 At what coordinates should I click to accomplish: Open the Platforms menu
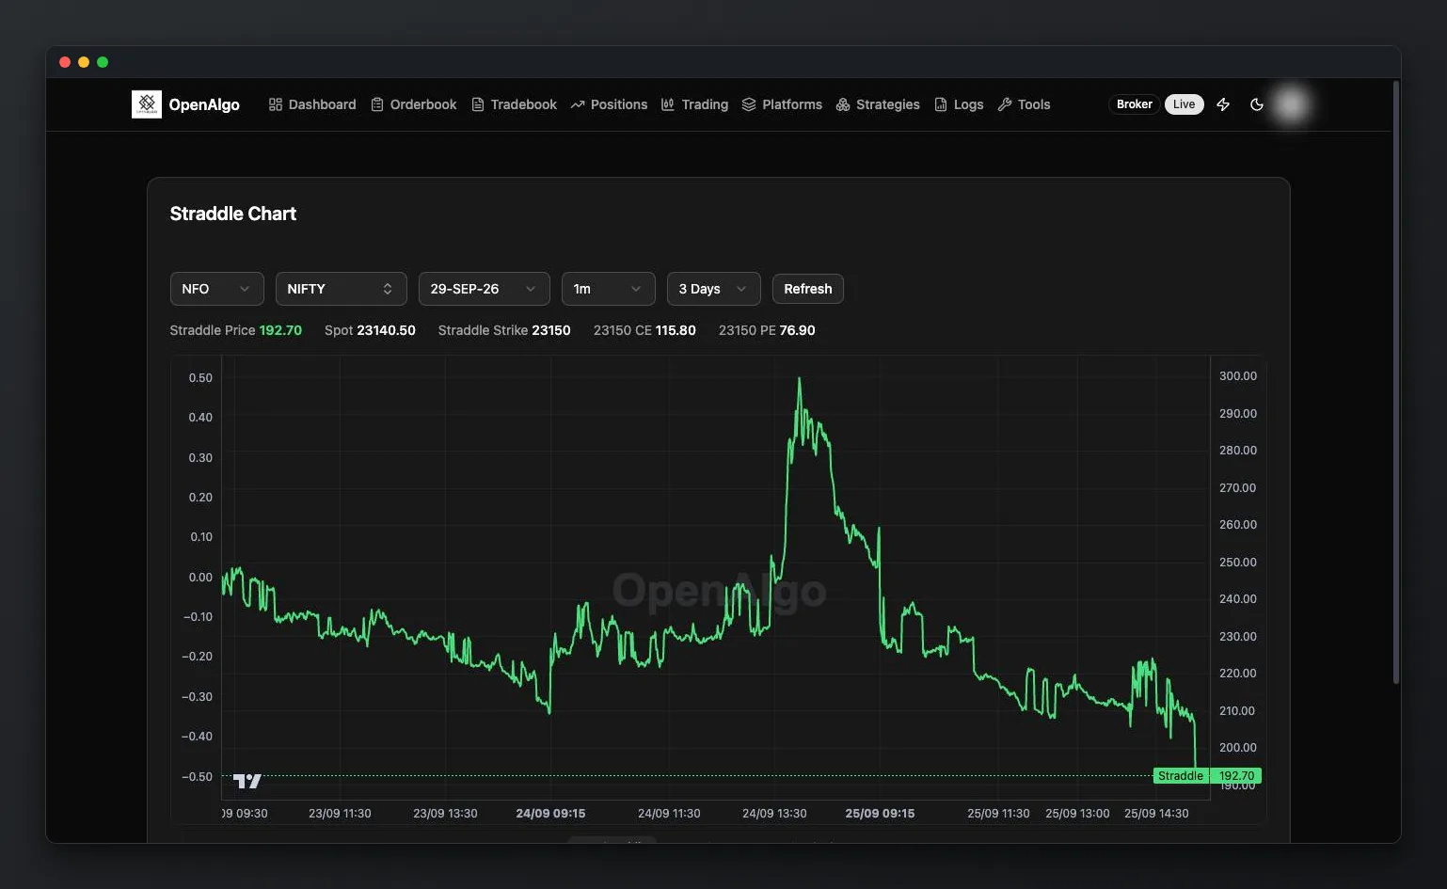(x=782, y=104)
